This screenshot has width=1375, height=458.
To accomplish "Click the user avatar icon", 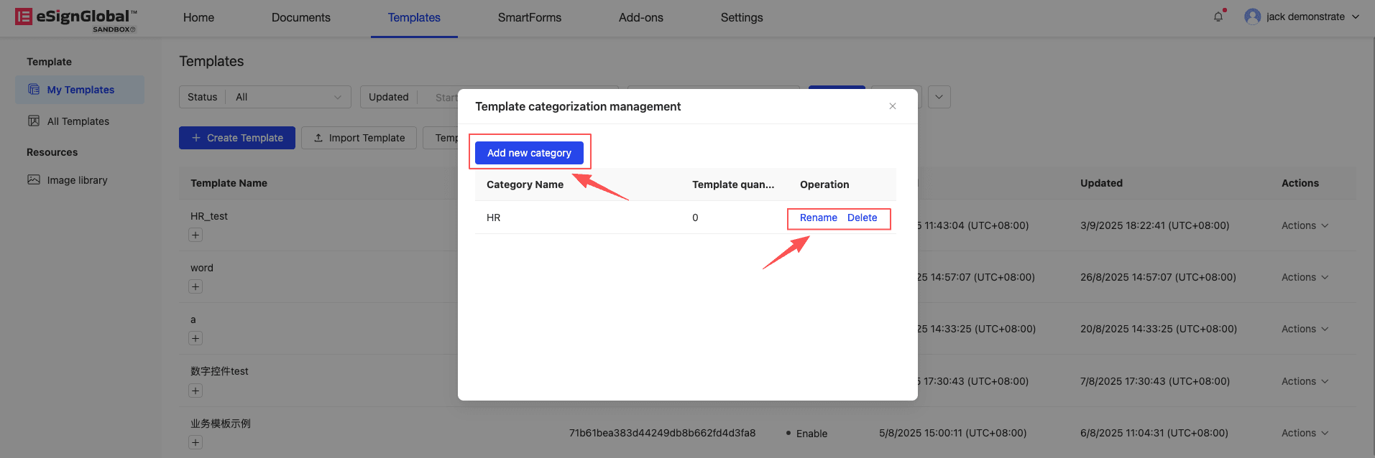I will tap(1253, 17).
